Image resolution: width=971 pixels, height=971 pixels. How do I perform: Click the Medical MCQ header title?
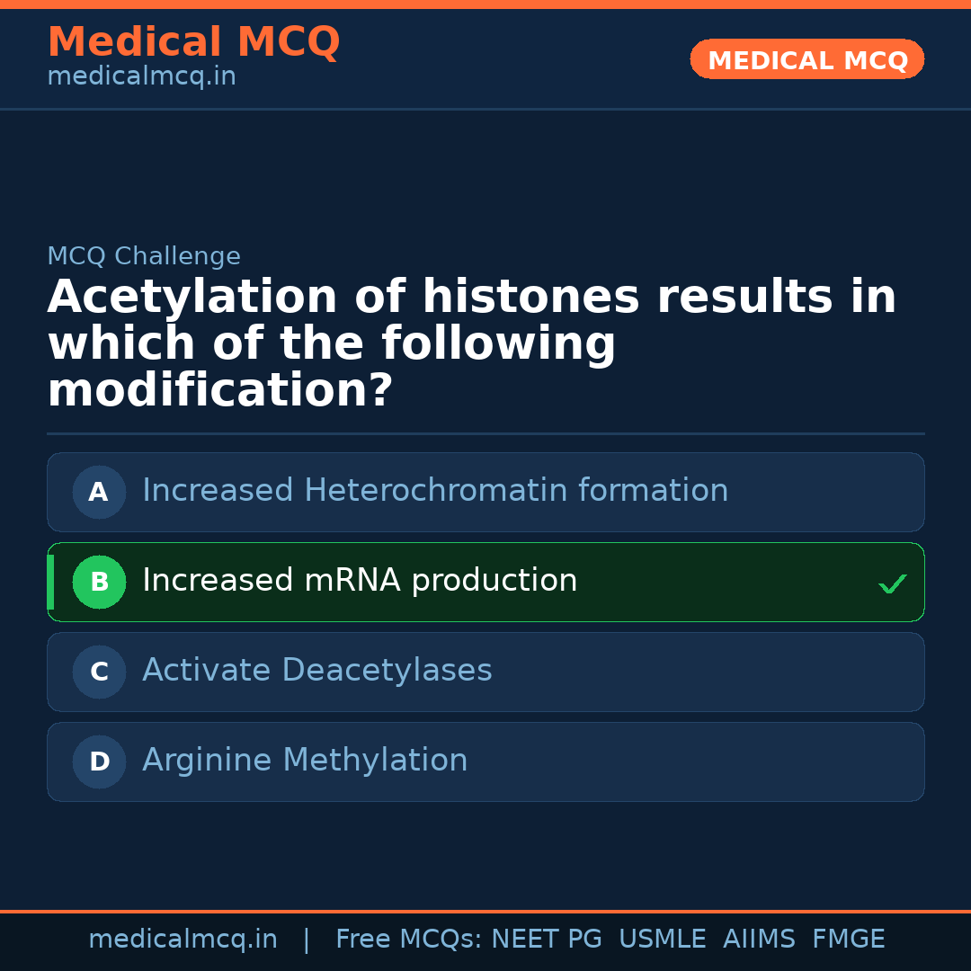pyautogui.click(x=193, y=42)
